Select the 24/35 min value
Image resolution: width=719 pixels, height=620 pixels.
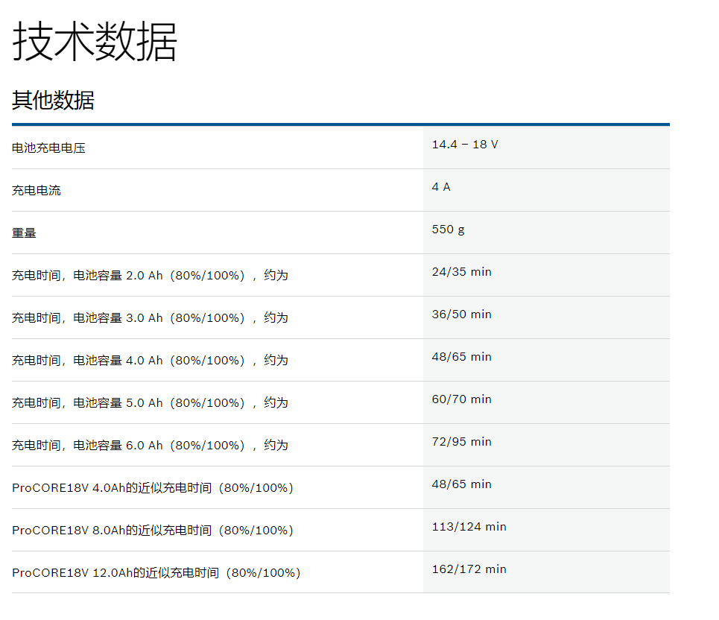point(461,272)
